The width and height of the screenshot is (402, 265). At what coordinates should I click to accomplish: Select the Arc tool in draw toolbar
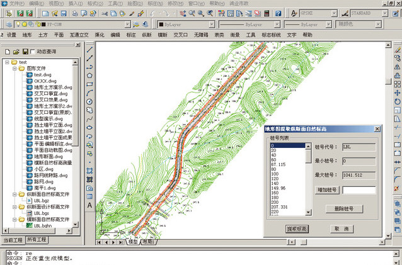tap(89, 93)
